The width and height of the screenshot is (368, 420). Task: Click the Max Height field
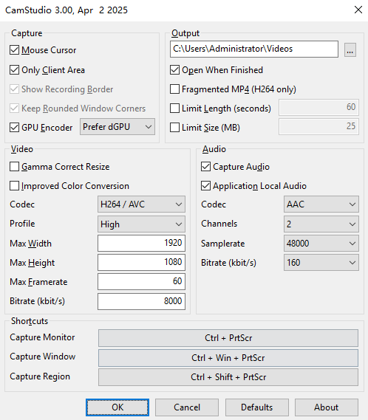[x=141, y=263]
